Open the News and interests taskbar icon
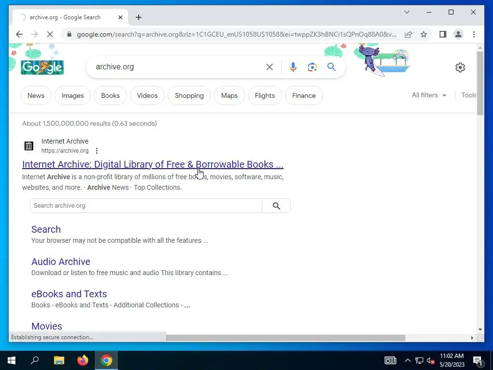The image size is (493, 370). click(x=390, y=360)
